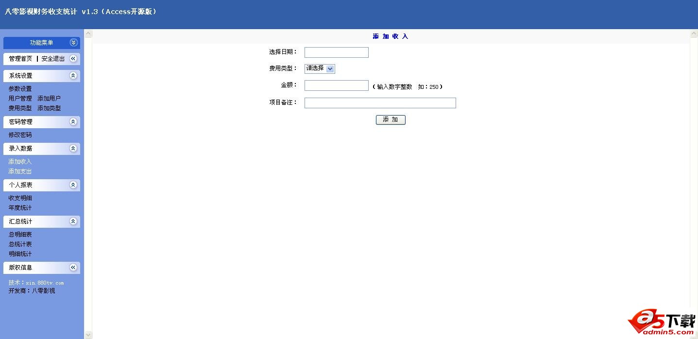
Task: Select 添加支出 in the sidebar
Action: [x=20, y=171]
